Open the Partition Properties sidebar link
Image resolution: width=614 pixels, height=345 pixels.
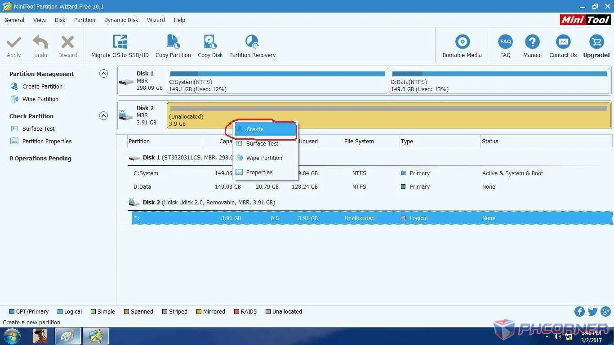[47, 141]
